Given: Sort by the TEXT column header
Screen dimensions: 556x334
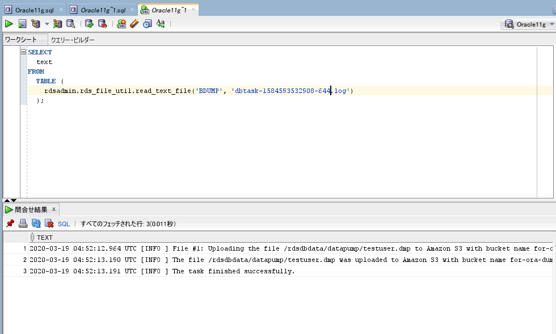Looking at the screenshot, I should click(45, 237).
